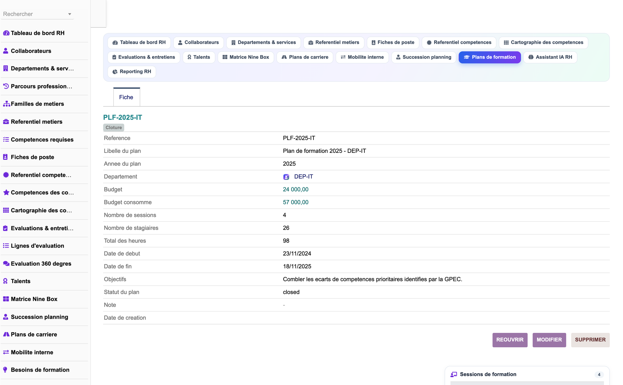
Task: Click the DEP-IT department avatar icon
Action: click(286, 177)
